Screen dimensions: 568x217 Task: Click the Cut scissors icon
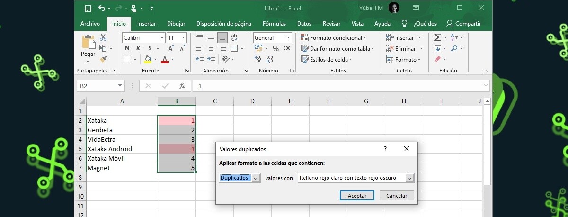click(x=103, y=37)
